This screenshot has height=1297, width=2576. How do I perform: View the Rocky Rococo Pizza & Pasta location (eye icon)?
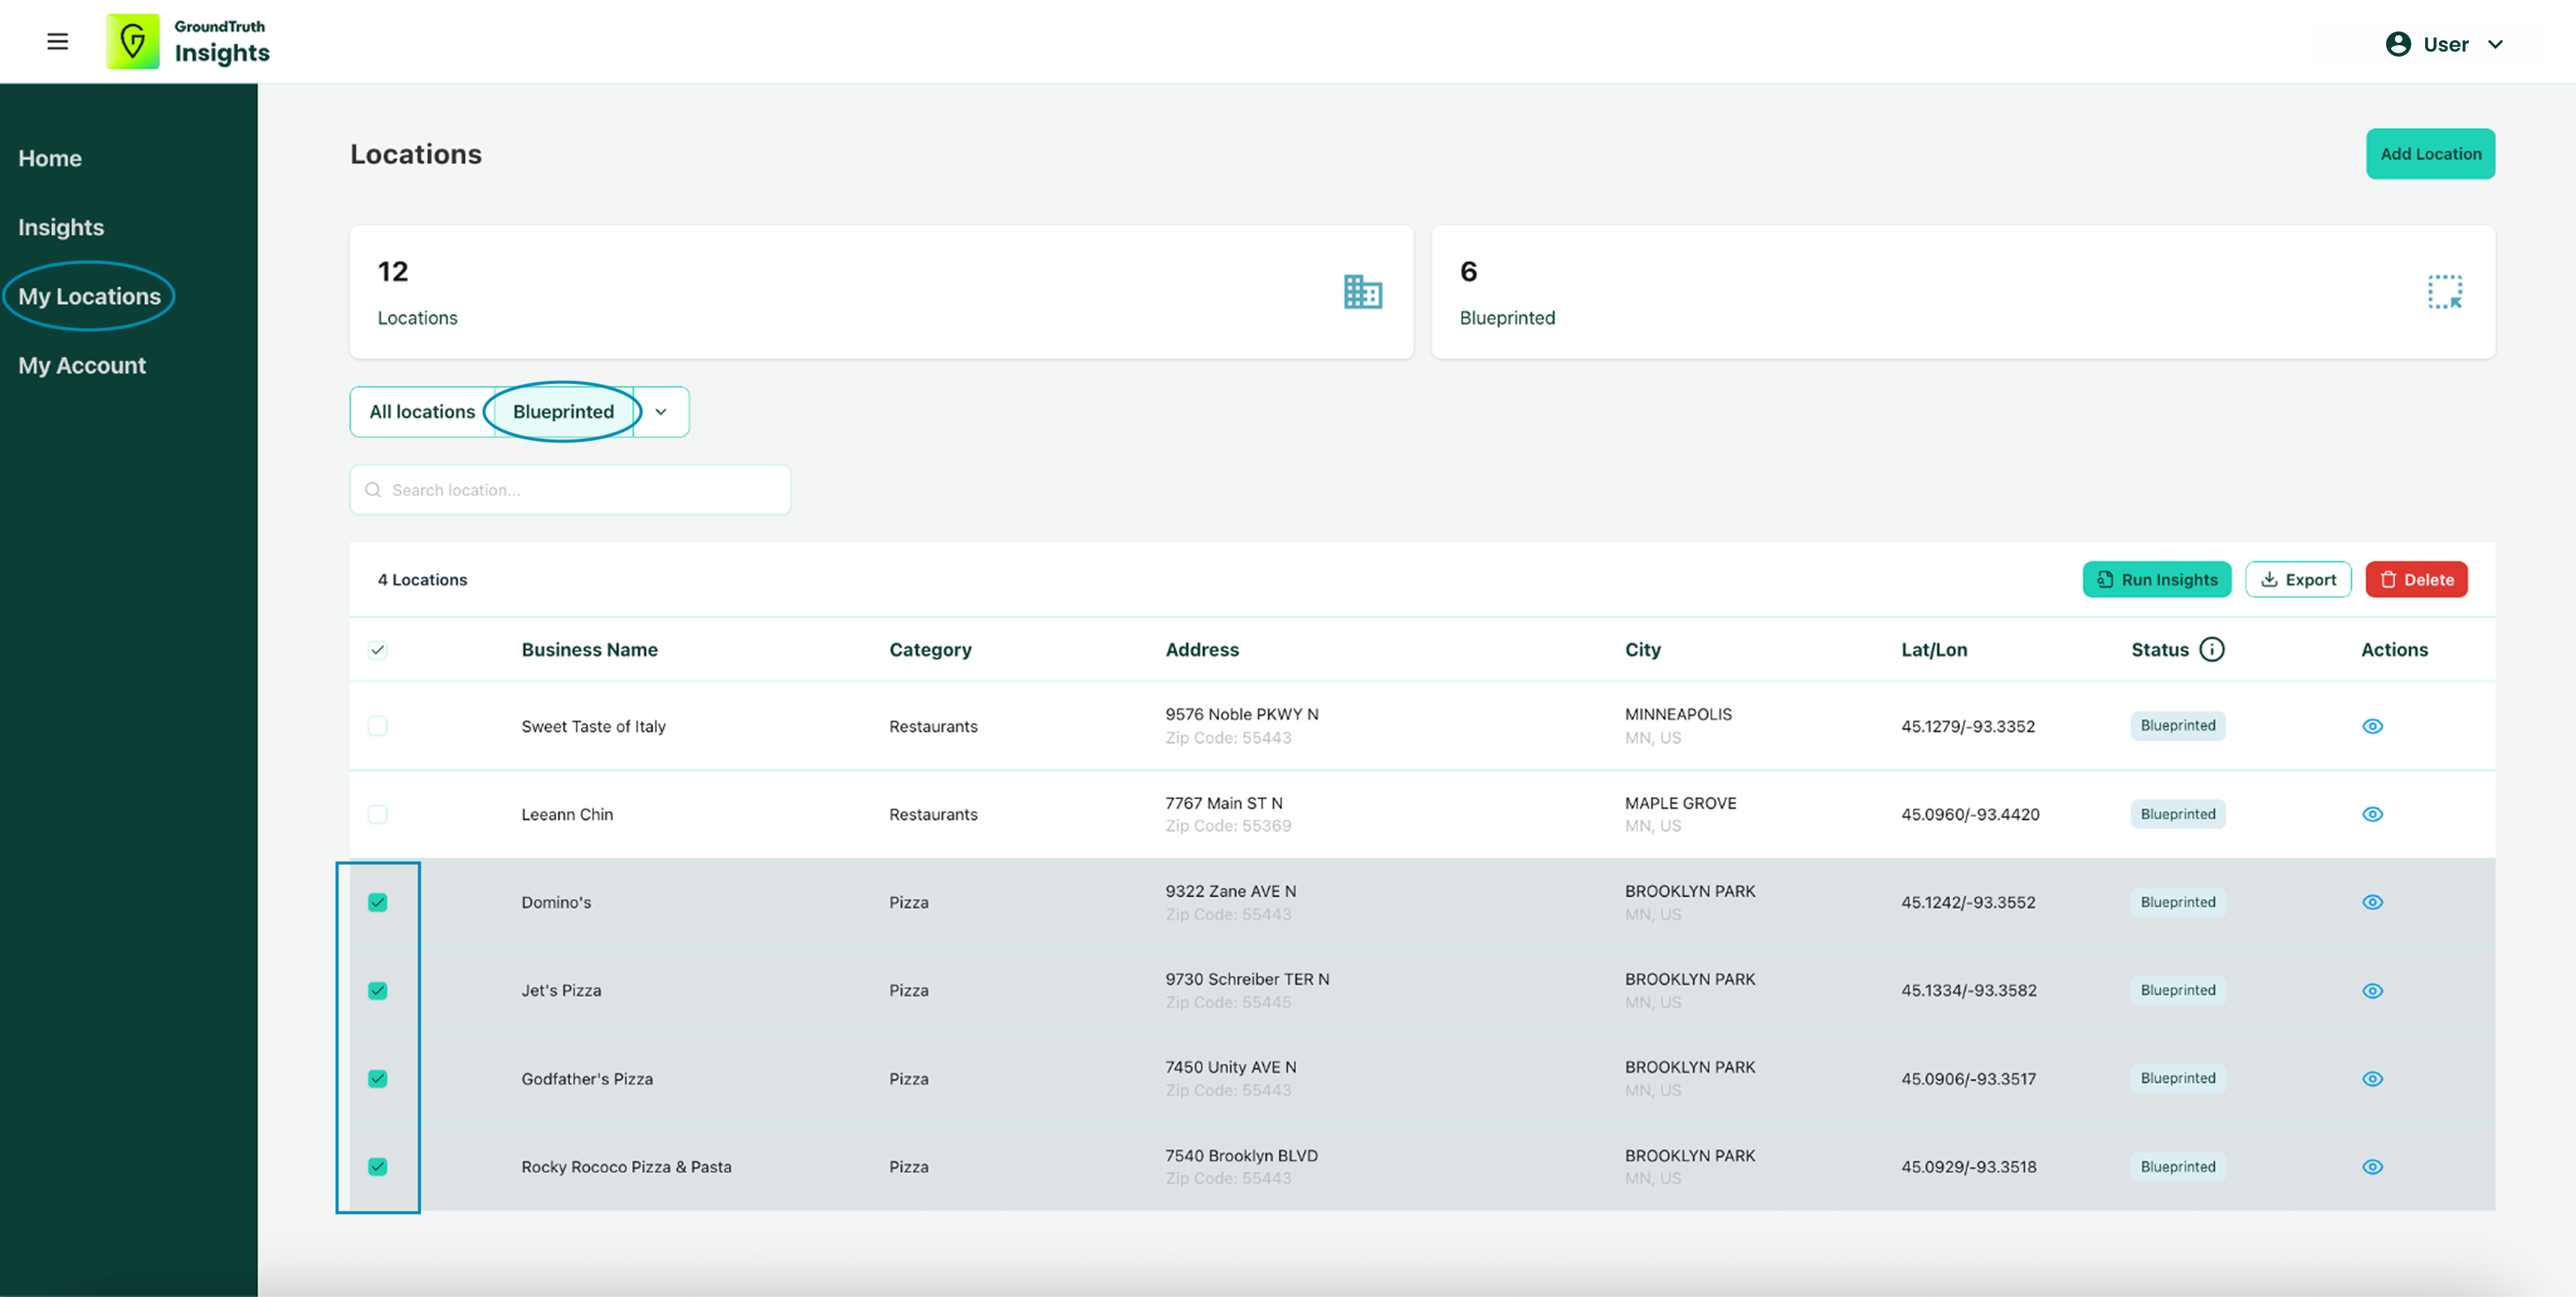(x=2372, y=1167)
